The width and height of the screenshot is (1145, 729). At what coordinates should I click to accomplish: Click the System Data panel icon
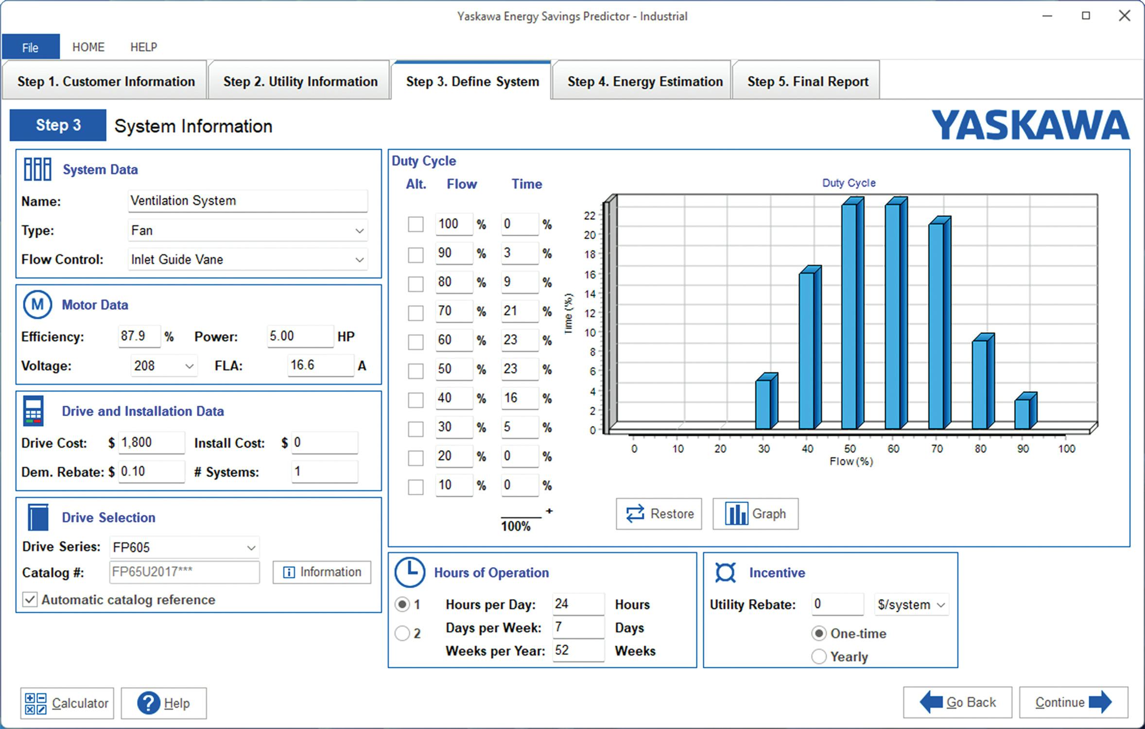tap(38, 169)
